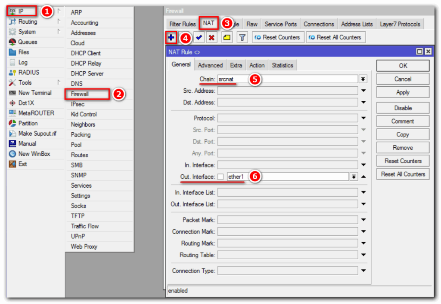
Task: Open the Address Lists tab
Action: coord(357,24)
